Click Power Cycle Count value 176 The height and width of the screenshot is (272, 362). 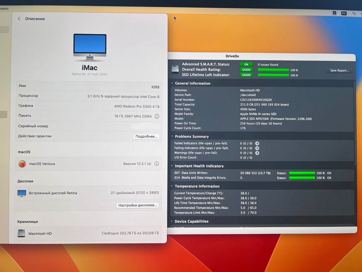(243, 128)
